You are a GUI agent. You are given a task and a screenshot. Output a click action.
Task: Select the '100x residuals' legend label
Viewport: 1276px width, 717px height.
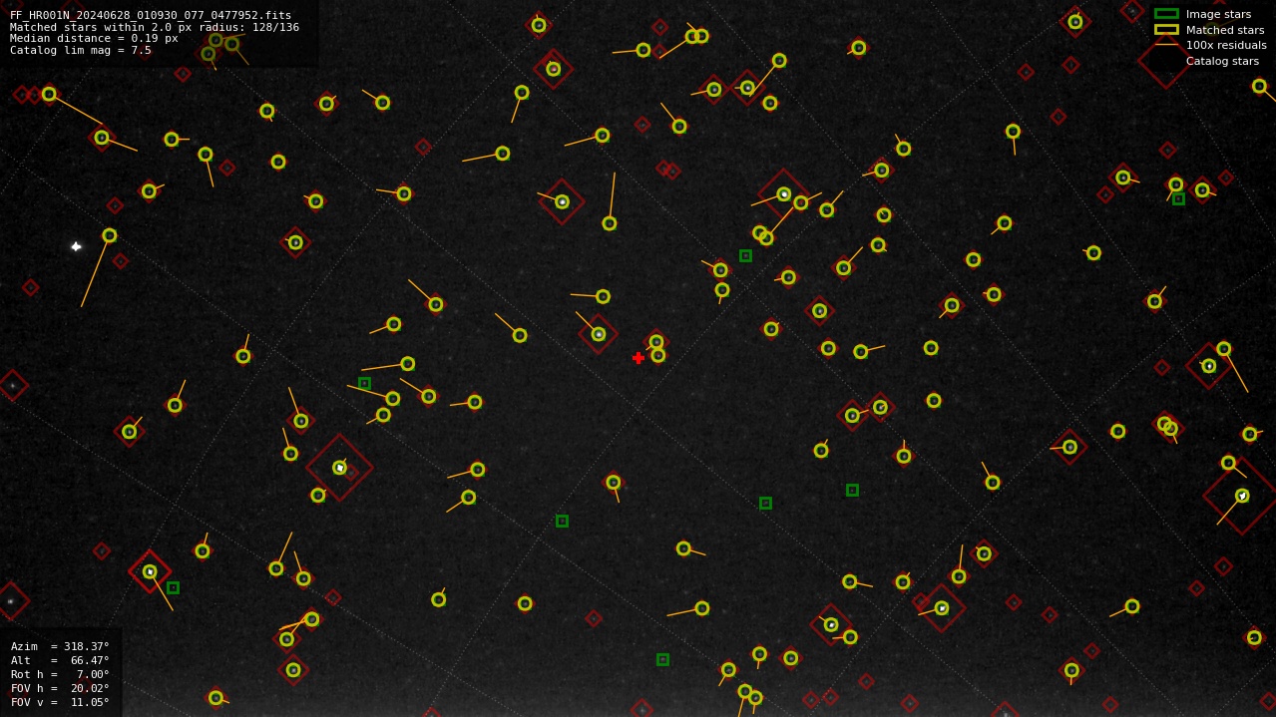(1226, 45)
